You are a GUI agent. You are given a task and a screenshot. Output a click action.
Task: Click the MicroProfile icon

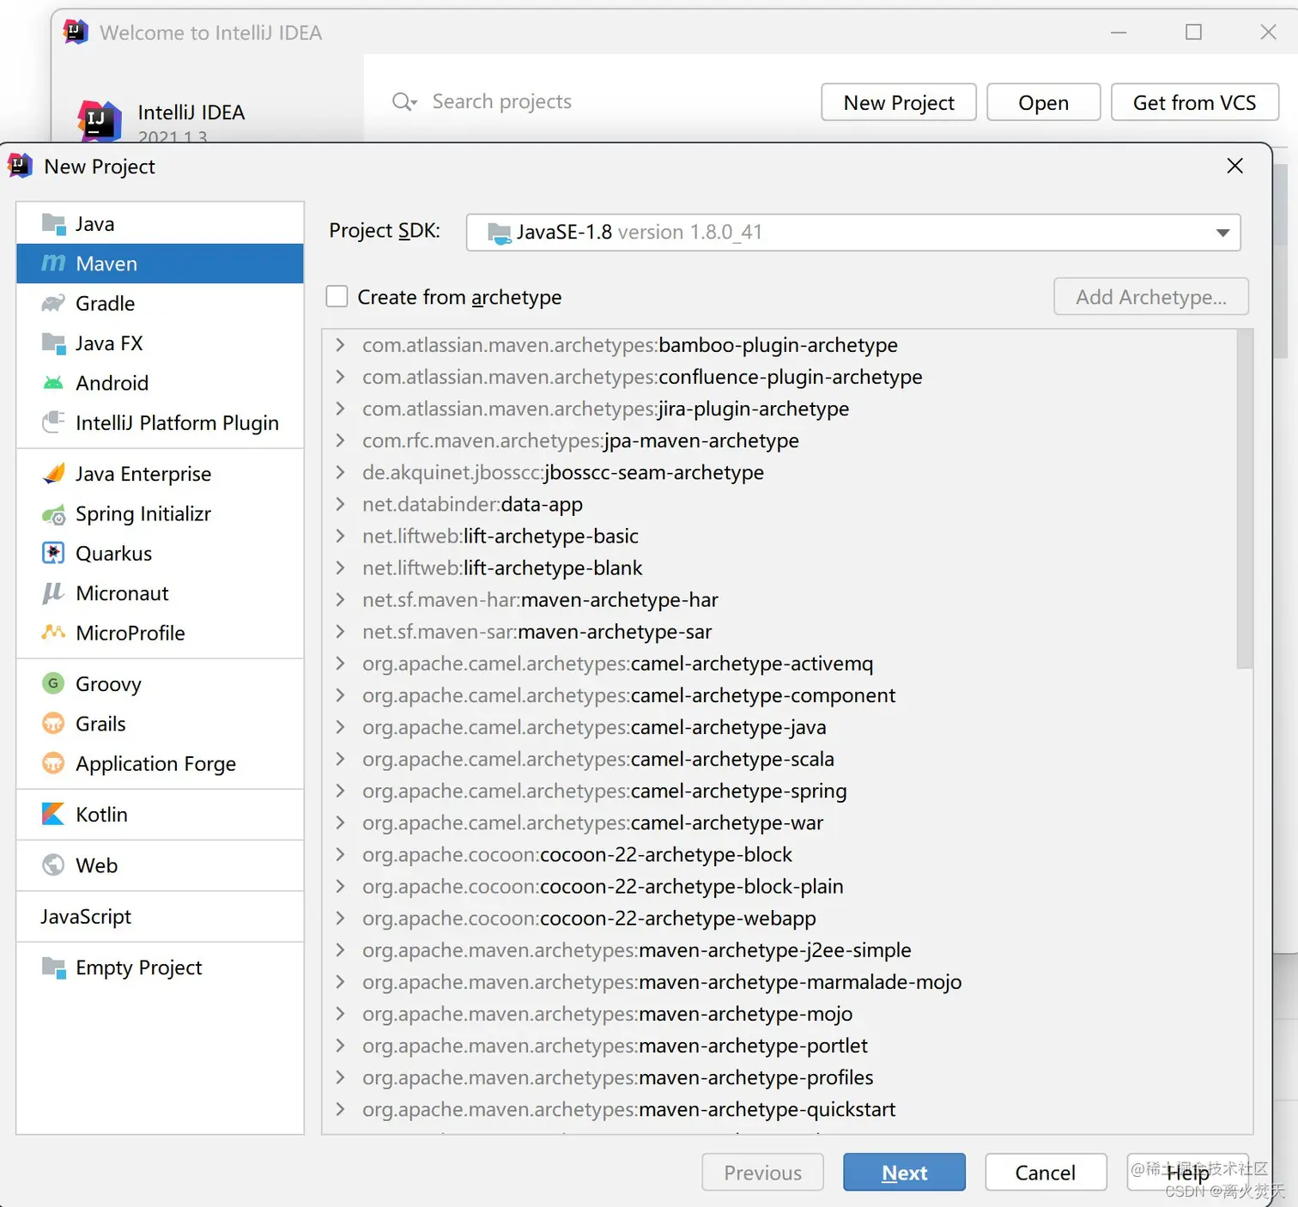(53, 633)
